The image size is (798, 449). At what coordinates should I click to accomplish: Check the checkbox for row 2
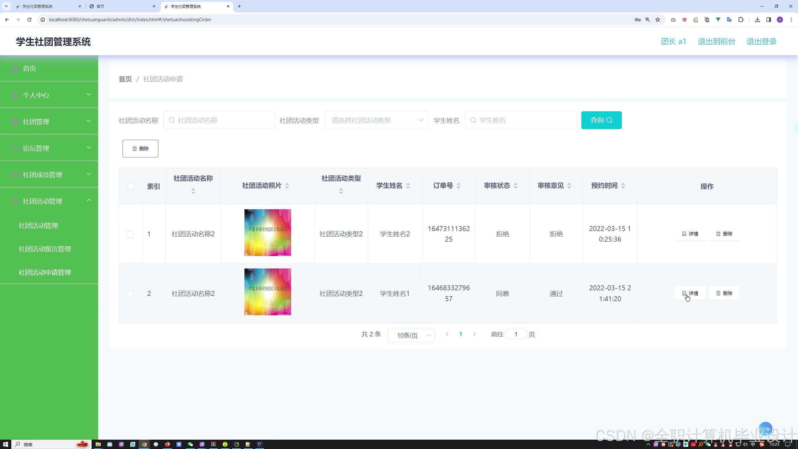(130, 293)
